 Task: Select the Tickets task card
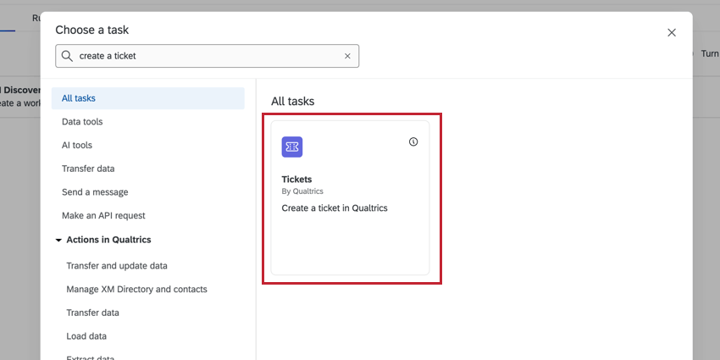point(351,198)
